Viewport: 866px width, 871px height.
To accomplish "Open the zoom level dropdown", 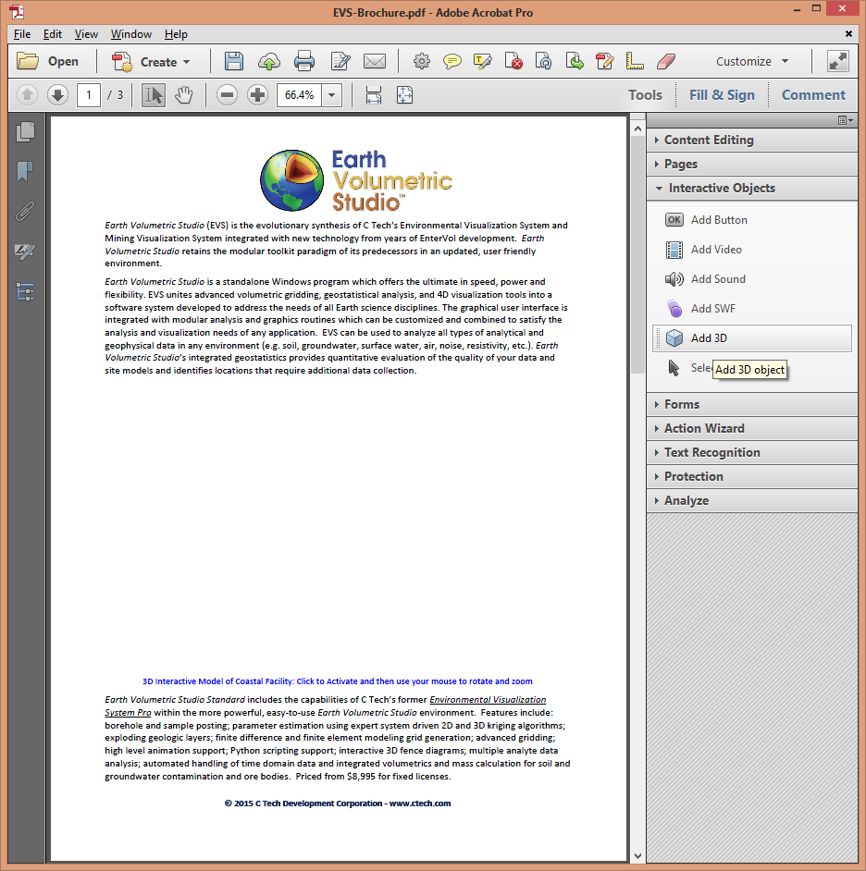I will click(331, 94).
